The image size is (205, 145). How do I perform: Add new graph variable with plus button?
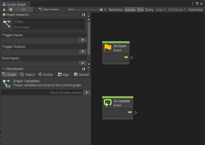tap(87, 92)
